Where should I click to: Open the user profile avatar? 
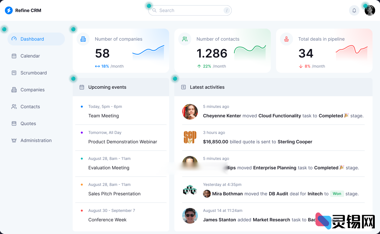tap(370, 10)
